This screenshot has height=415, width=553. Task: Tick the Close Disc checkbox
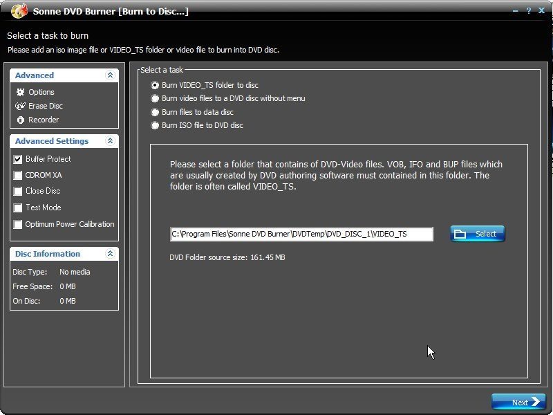[x=18, y=191]
